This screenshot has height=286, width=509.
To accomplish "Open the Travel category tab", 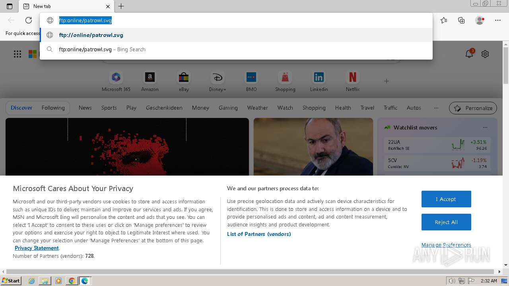I will (x=367, y=108).
